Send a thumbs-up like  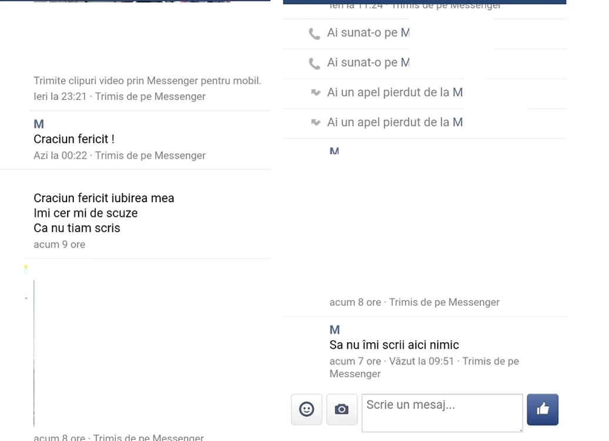point(543,409)
